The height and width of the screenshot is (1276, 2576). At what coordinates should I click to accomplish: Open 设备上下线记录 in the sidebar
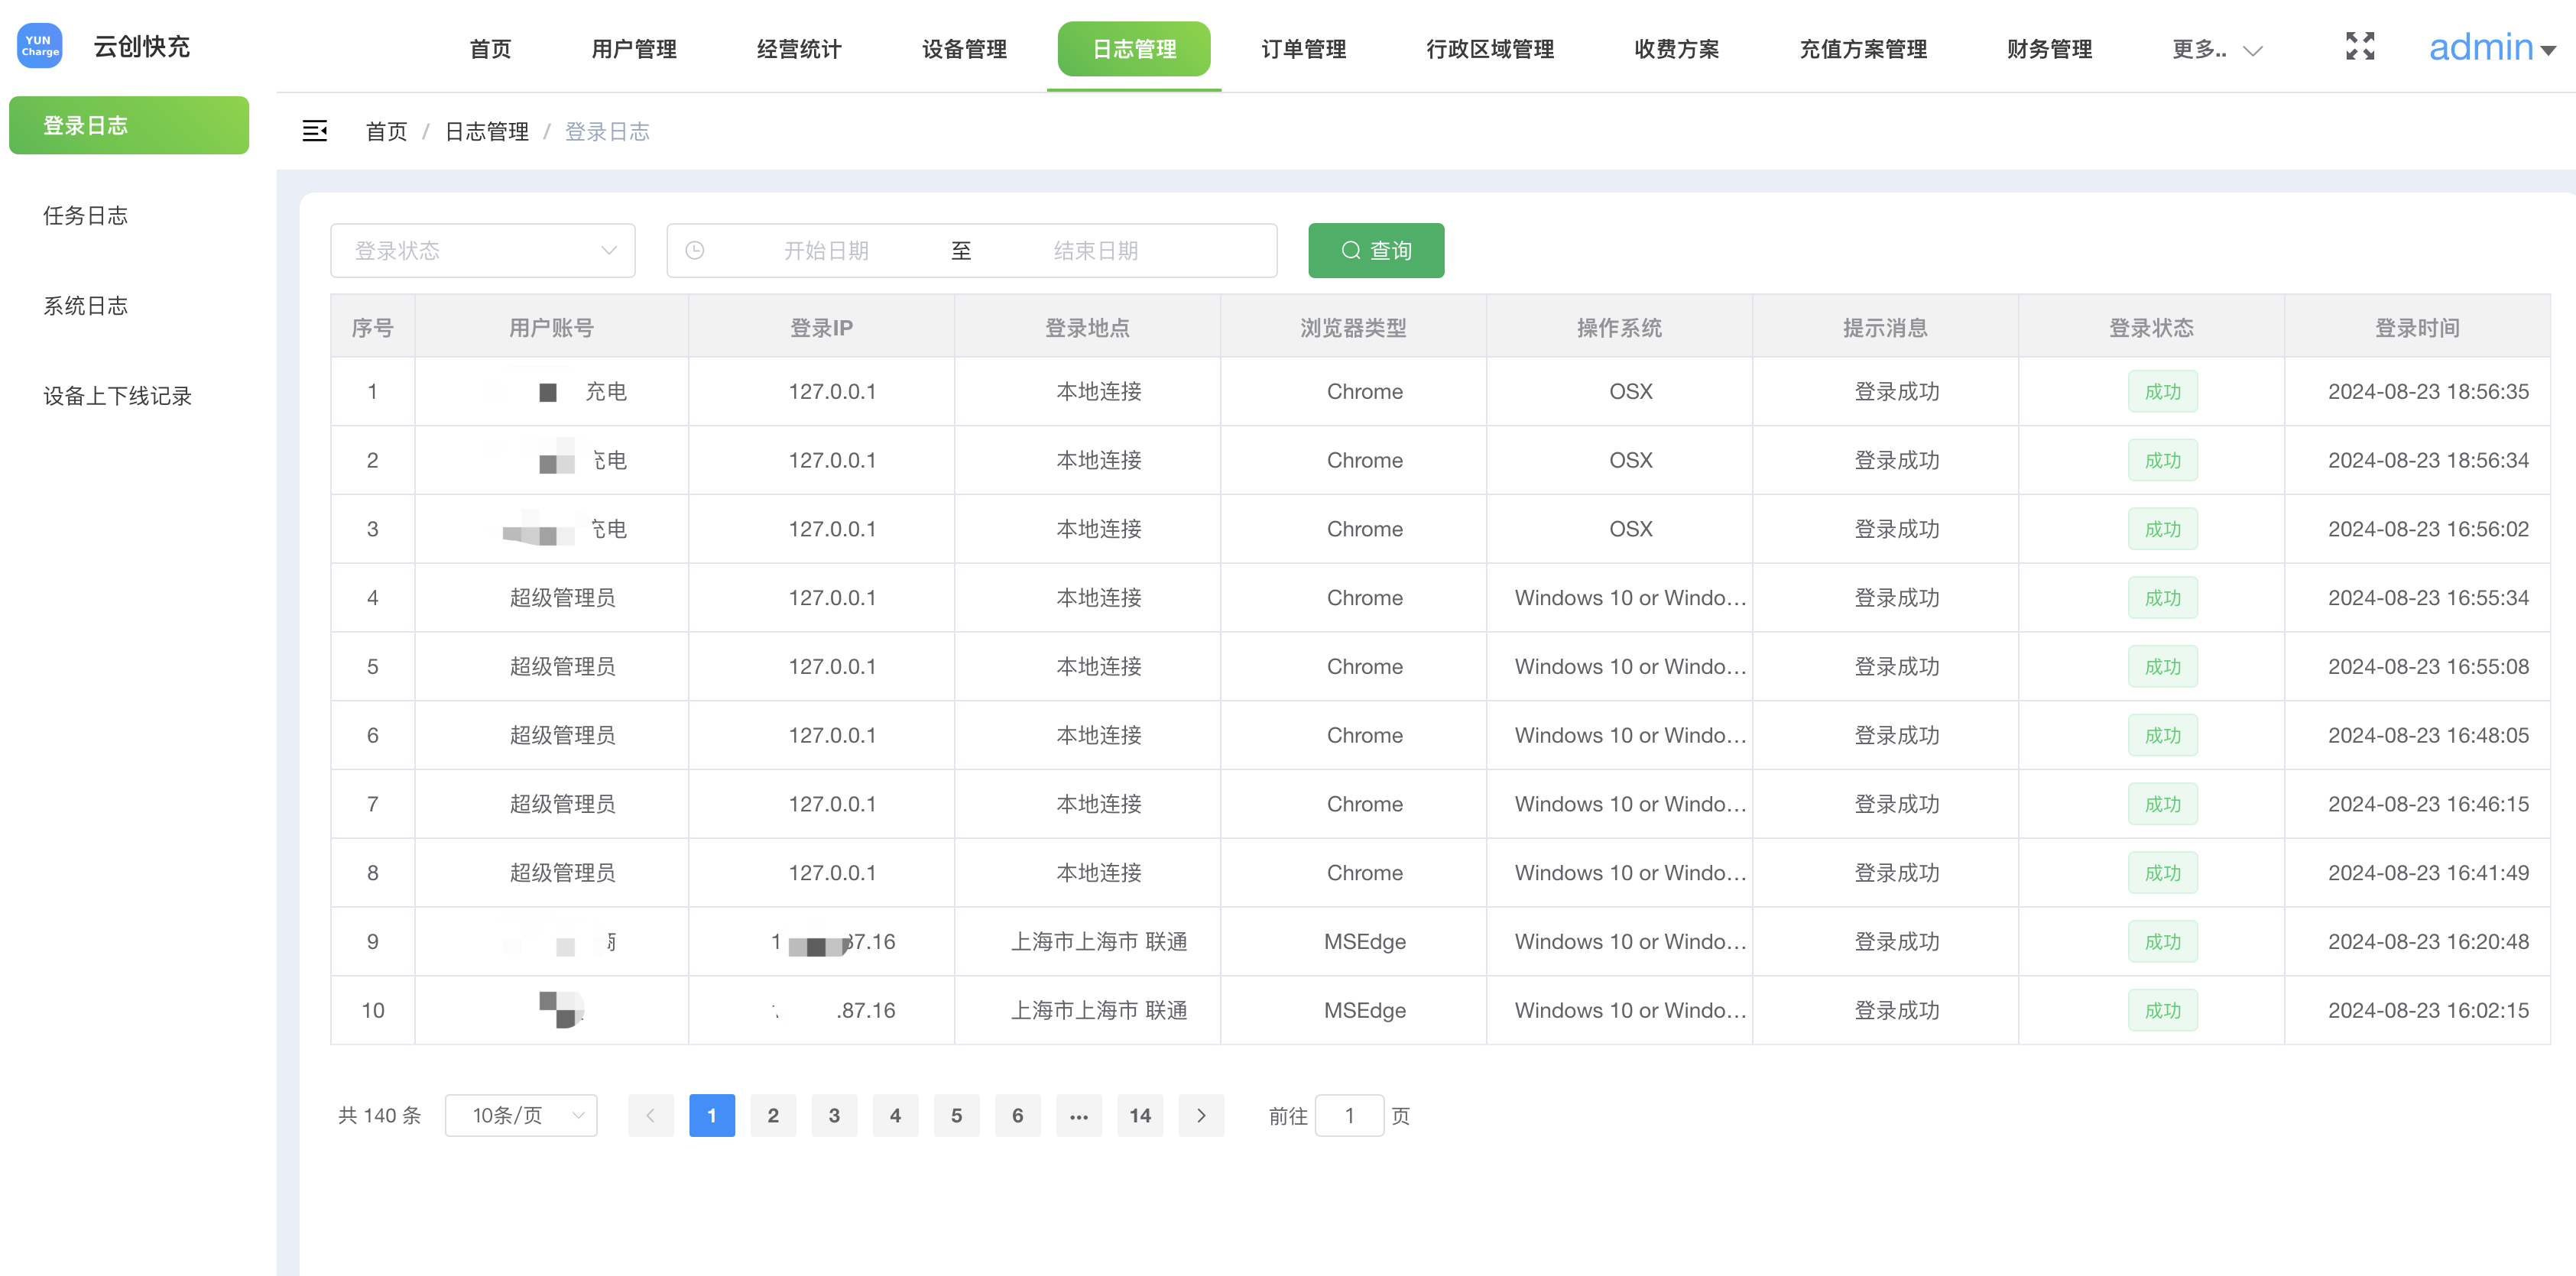pyautogui.click(x=117, y=396)
